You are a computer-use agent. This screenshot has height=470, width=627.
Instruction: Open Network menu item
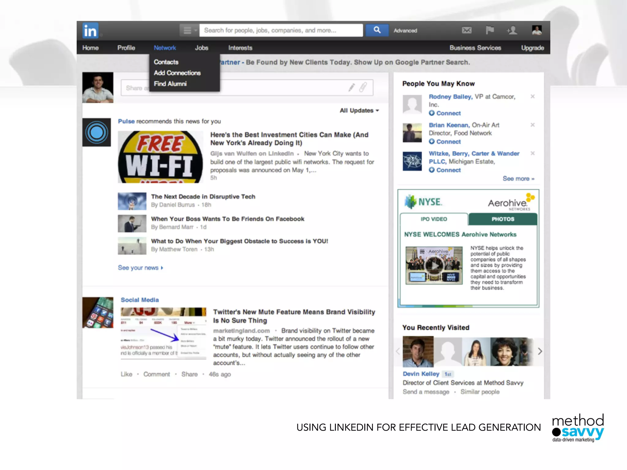(165, 48)
